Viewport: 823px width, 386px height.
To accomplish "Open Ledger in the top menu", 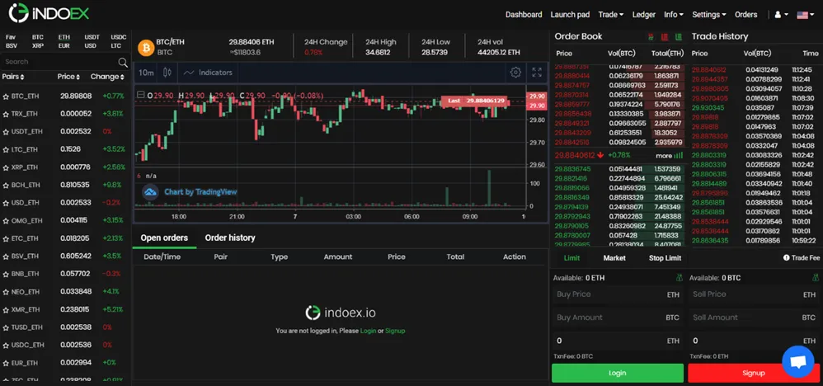I will tap(643, 15).
